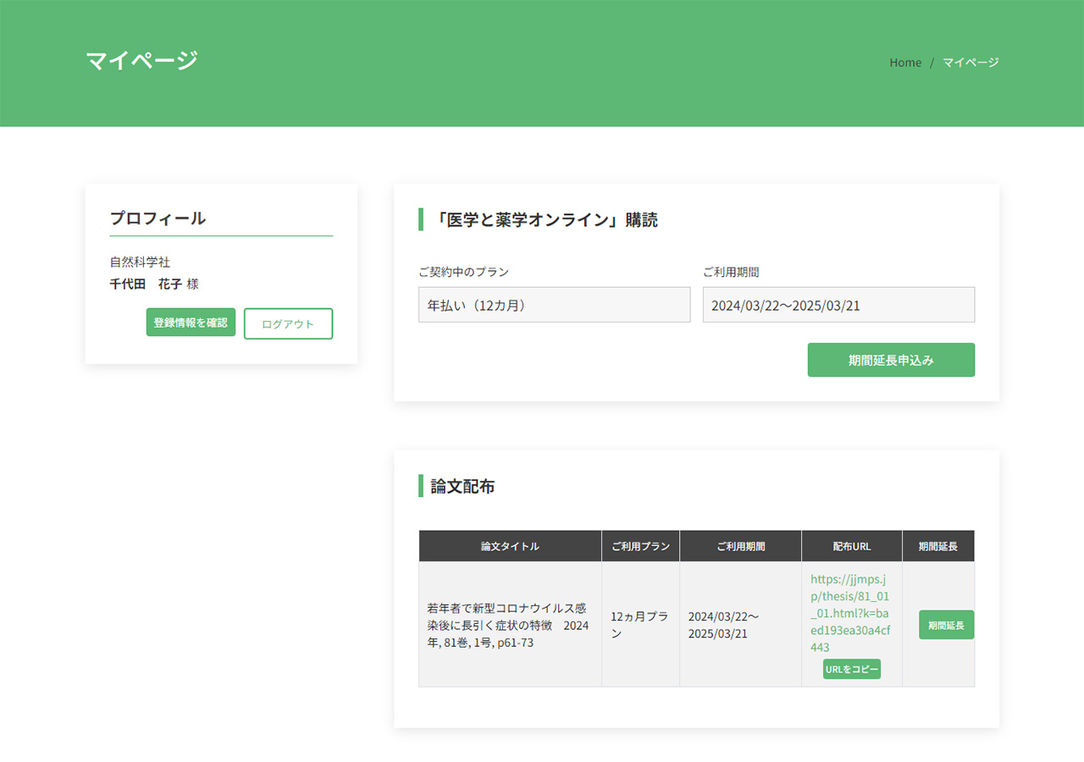Click the ご利用期間 field showing 2024/03/22～2025/03/21
This screenshot has width=1084, height=762.
click(838, 305)
